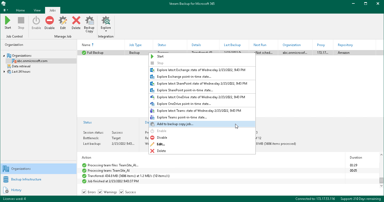Viewport: 384px width, 202px height.
Task: Switch to the View tab
Action: 37,10
